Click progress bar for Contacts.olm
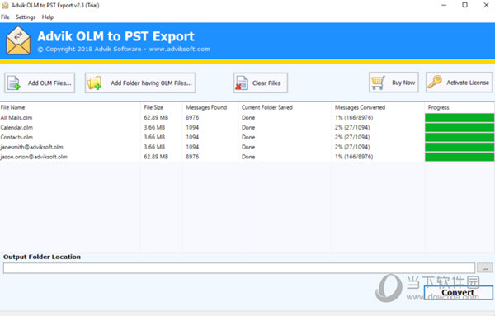495x316 pixels. coord(460,137)
